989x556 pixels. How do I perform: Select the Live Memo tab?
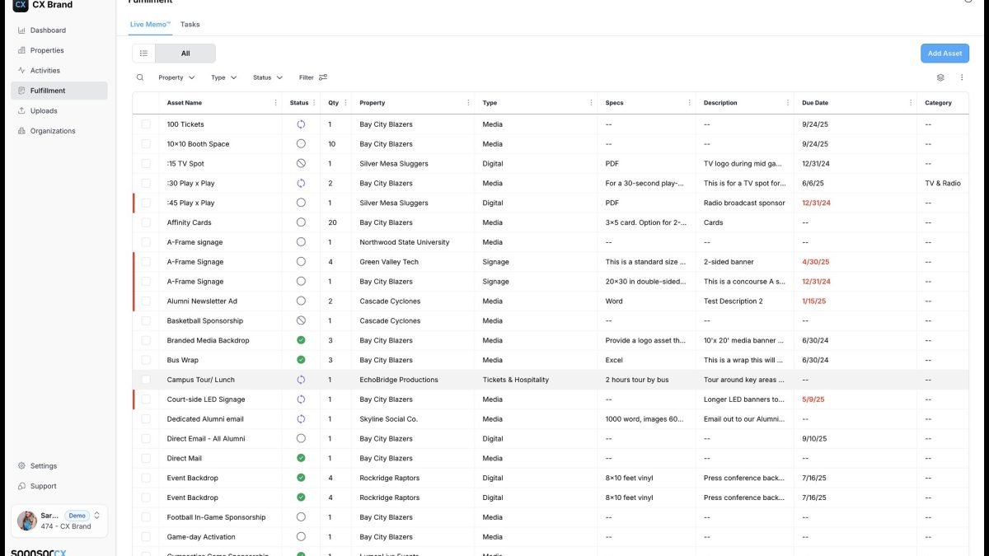click(x=148, y=24)
